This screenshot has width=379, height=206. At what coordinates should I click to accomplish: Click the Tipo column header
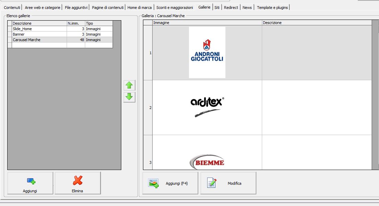click(99, 23)
